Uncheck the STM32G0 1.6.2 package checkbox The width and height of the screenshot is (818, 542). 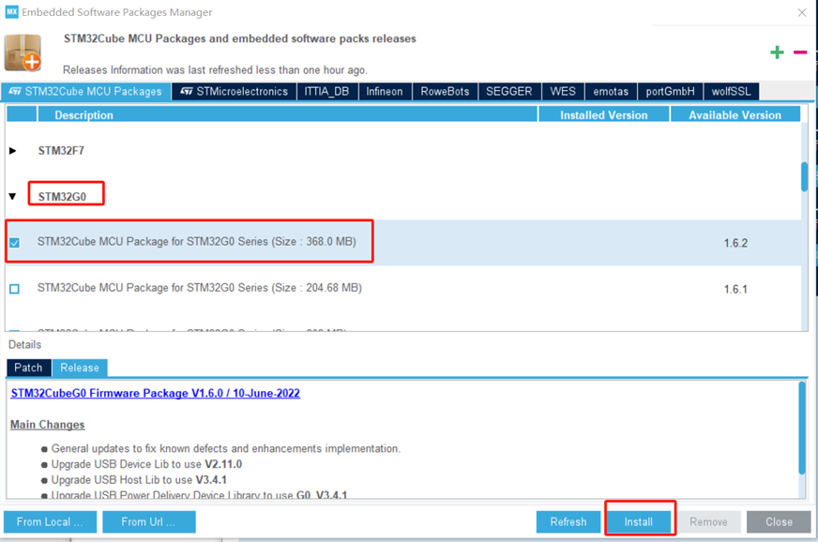[x=14, y=243]
